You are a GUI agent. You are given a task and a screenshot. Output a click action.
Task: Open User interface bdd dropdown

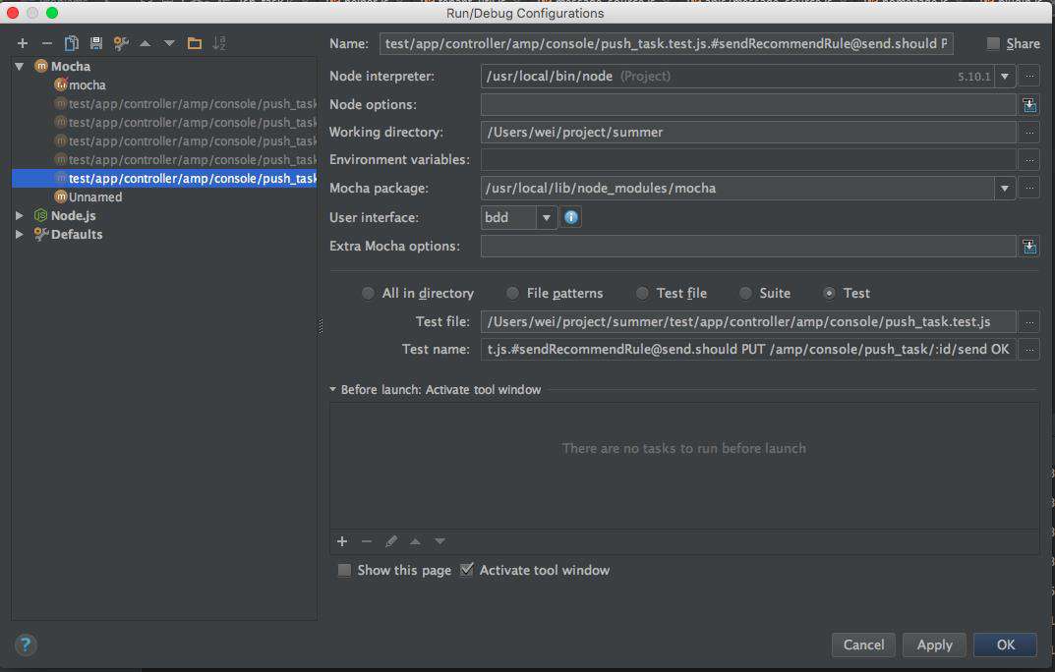tap(547, 218)
